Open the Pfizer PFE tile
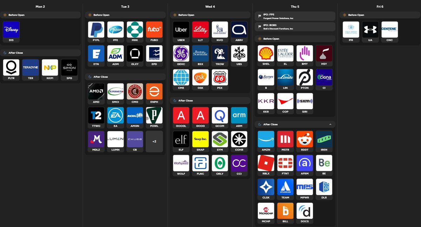421x227 pixels. click(x=115, y=32)
